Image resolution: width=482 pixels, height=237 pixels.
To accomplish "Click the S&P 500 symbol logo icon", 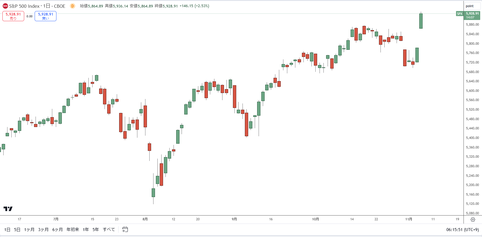I will 5,6.
